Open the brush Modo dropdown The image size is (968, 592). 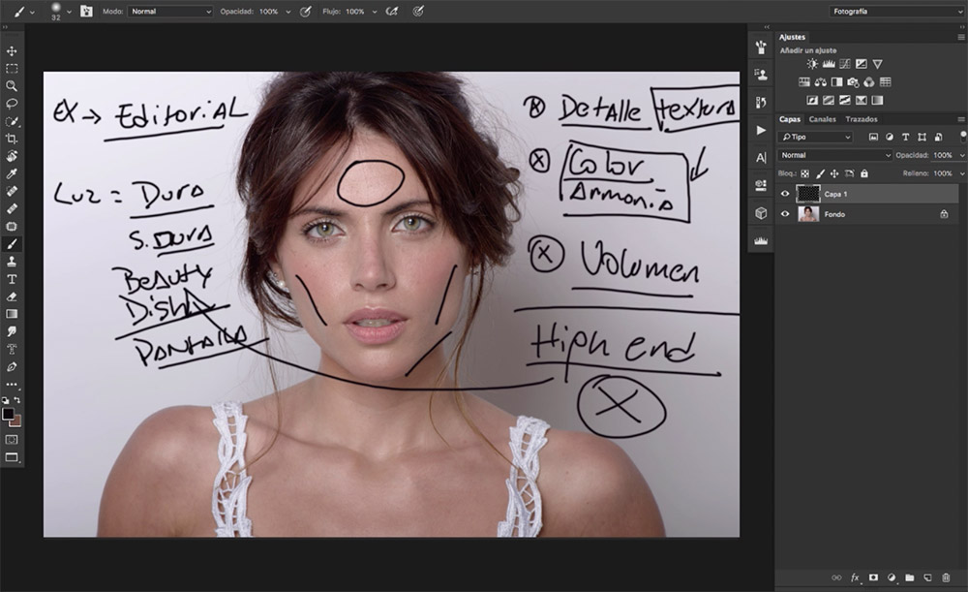click(170, 12)
